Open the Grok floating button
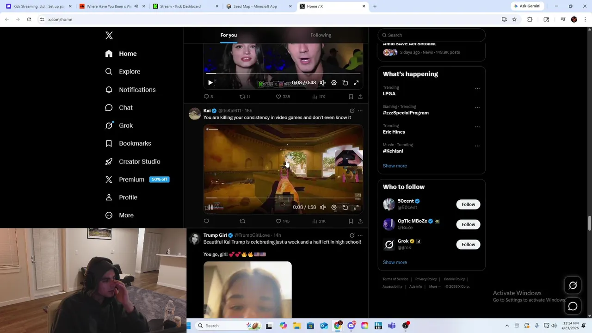This screenshot has height=333, width=592. point(573,285)
